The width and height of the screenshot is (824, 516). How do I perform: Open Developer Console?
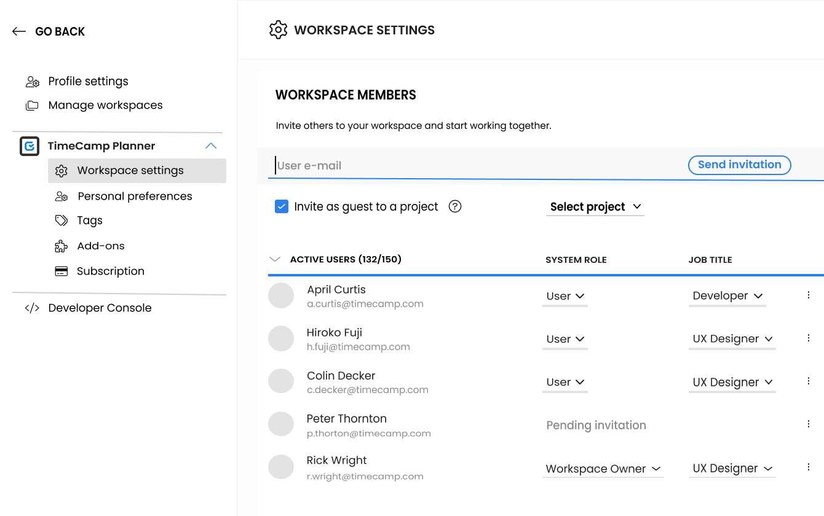click(x=100, y=308)
